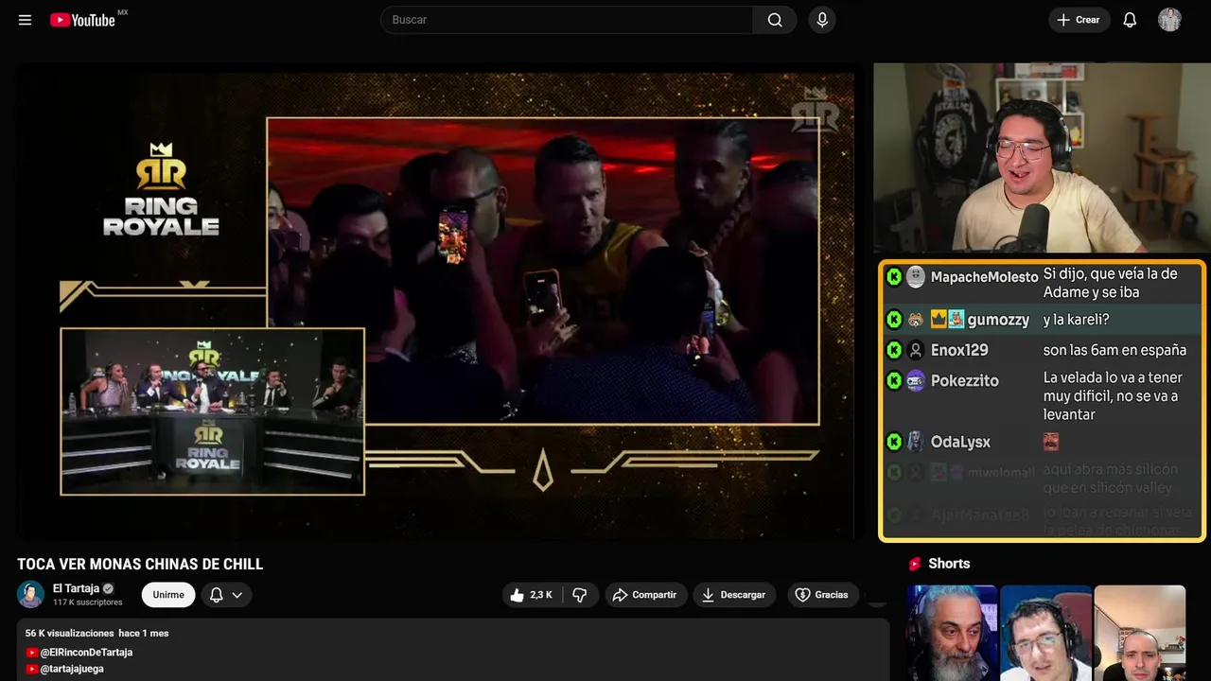Open the @ElRinconDeTartaja channel link
The height and width of the screenshot is (681, 1211).
86,653
